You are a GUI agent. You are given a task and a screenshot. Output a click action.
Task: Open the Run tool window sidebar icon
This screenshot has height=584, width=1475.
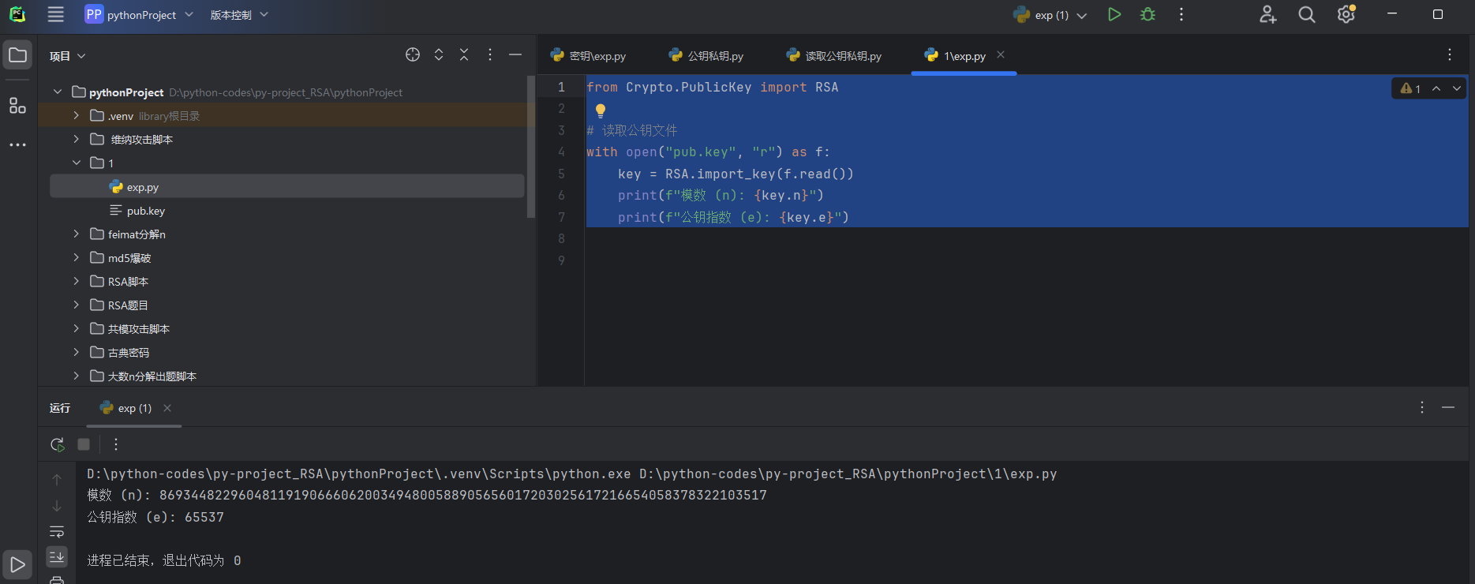(x=17, y=564)
